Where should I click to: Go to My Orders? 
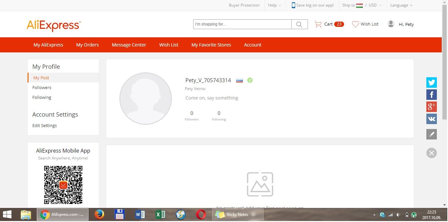click(x=87, y=45)
